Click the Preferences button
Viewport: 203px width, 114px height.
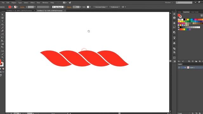(x=115, y=7)
